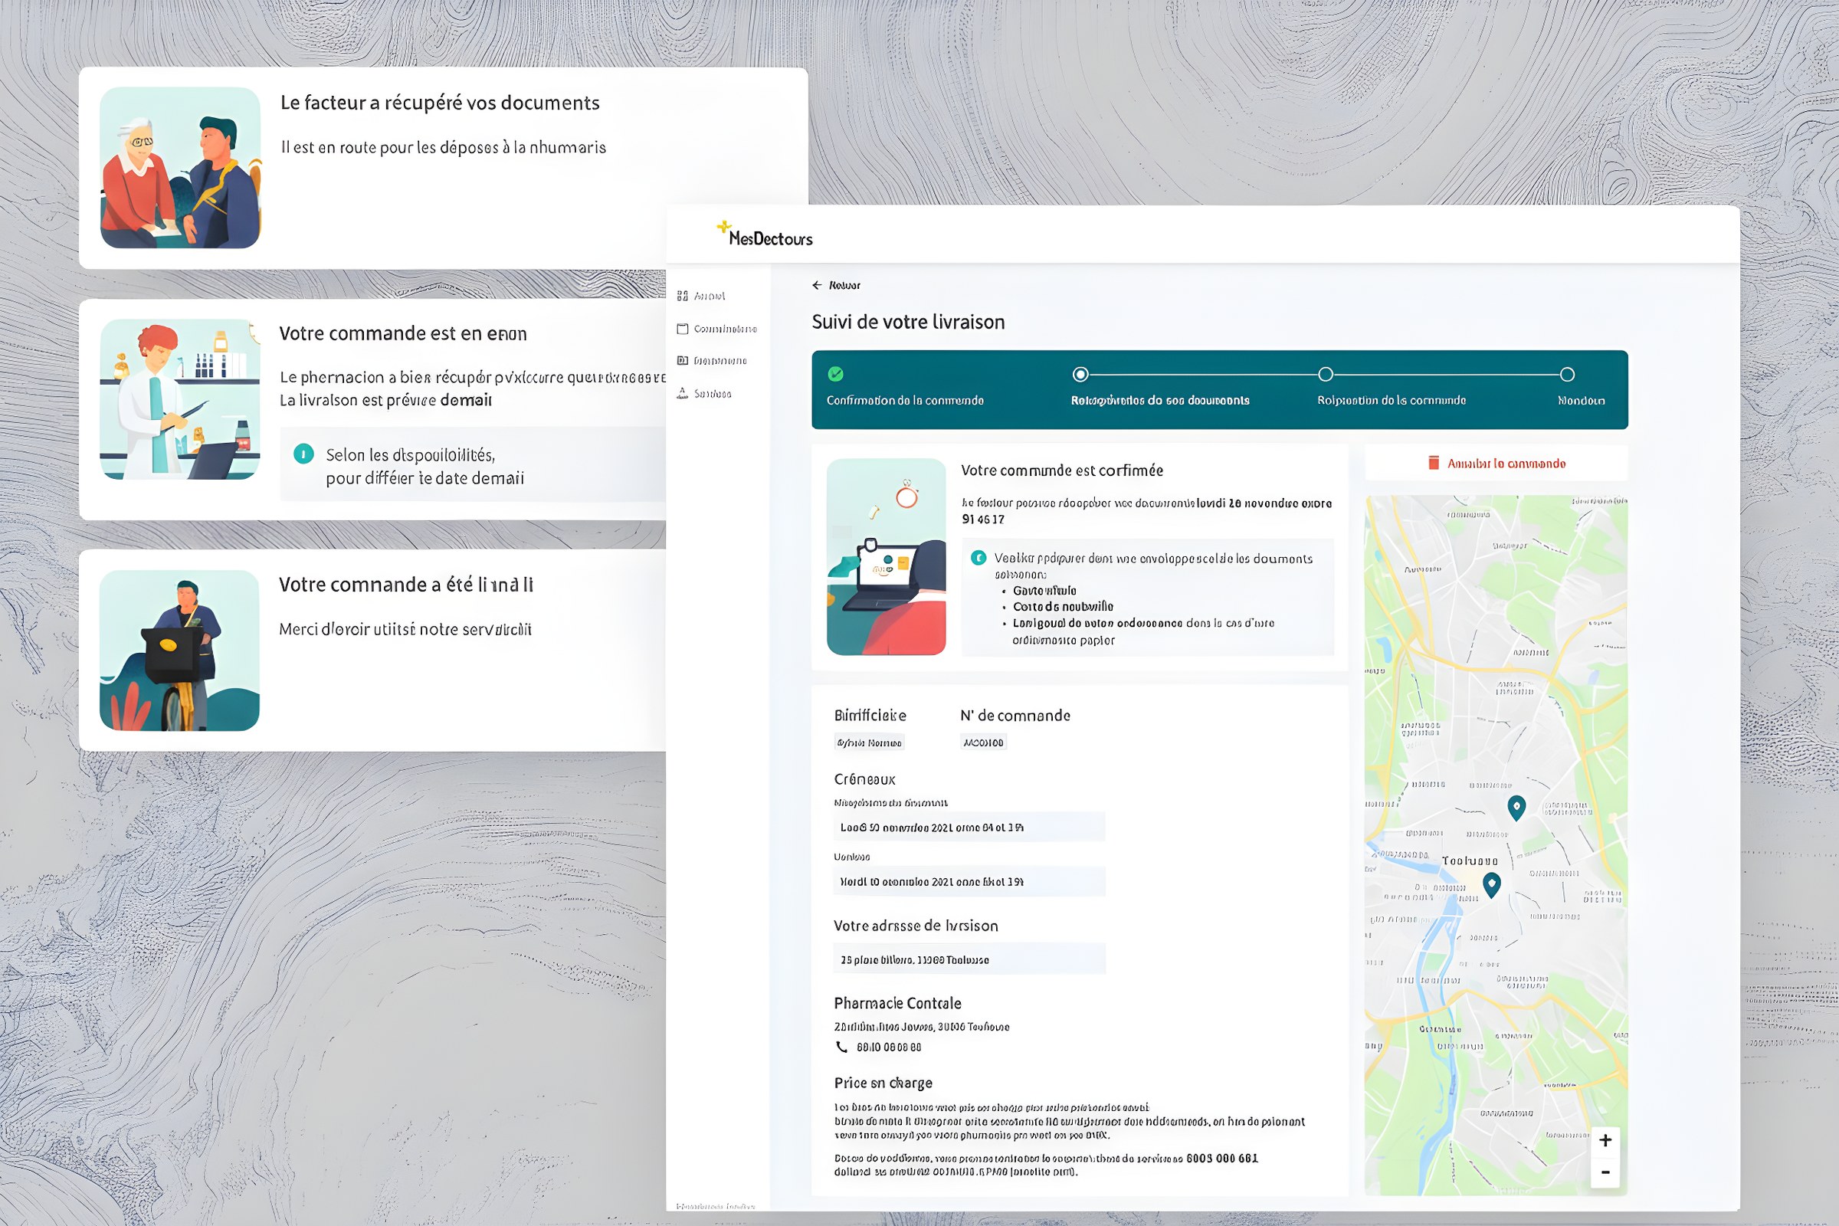Click the upper map pin marker
The height and width of the screenshot is (1226, 1839).
point(1516,808)
